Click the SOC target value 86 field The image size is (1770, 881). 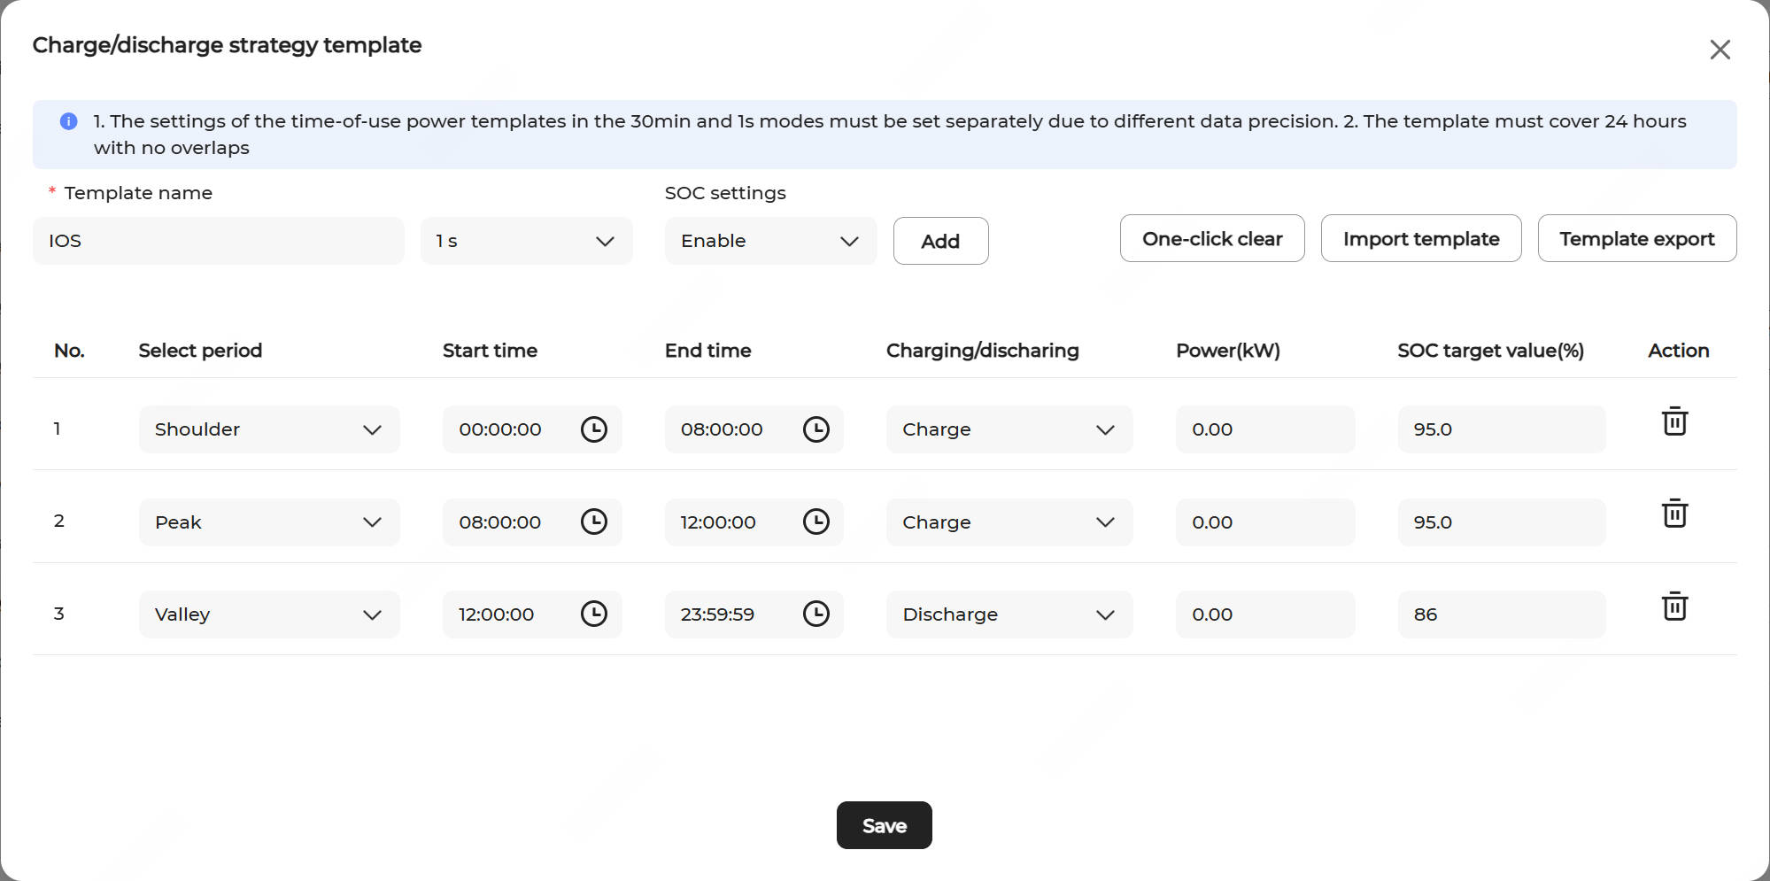coord(1501,614)
